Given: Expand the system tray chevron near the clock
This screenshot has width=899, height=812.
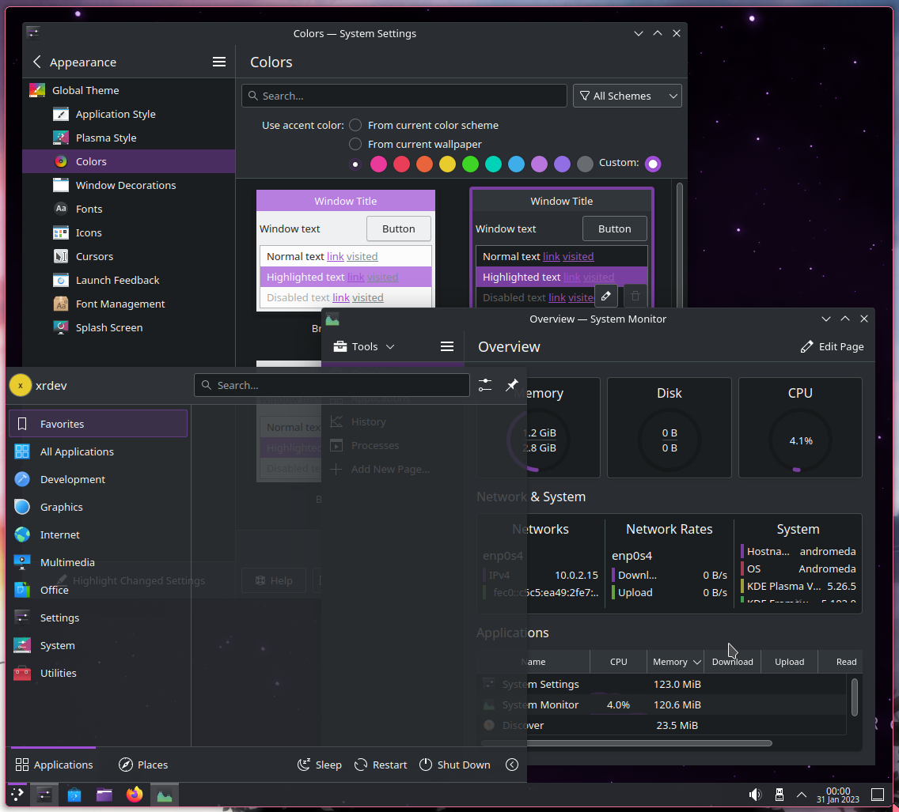Looking at the screenshot, I should pyautogui.click(x=801, y=795).
